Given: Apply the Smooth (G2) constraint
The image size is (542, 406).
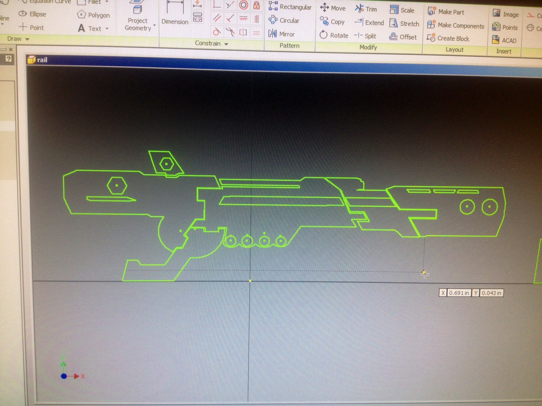Looking at the screenshot, I should click(230, 32).
